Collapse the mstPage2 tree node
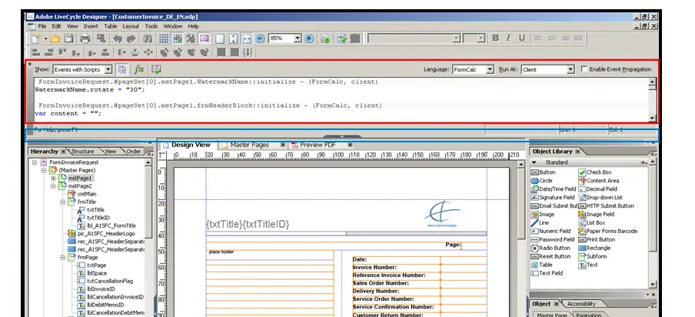This screenshot has height=317, width=695. (x=53, y=185)
